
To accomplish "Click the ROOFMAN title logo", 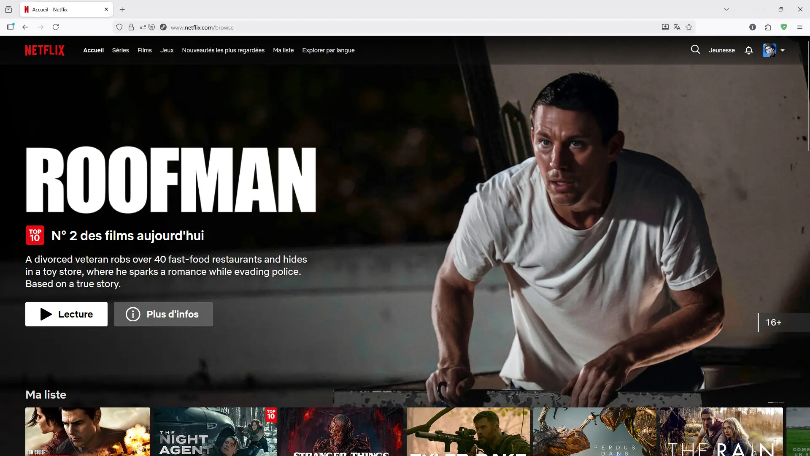I will tap(171, 179).
